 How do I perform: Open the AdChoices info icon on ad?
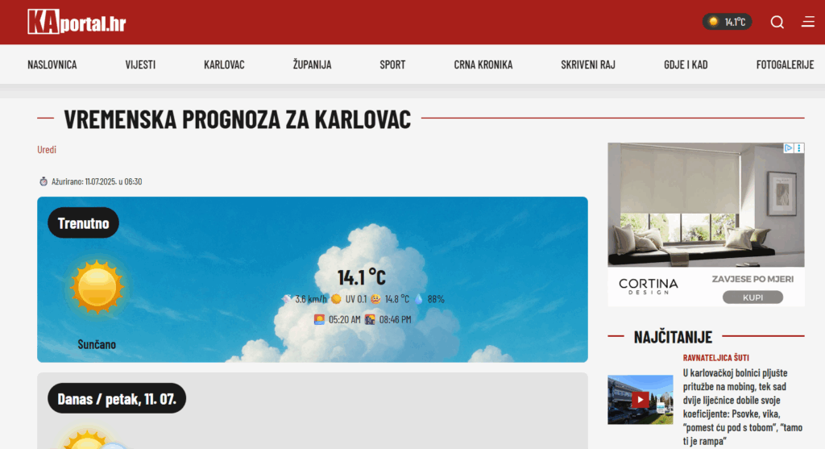pos(788,148)
